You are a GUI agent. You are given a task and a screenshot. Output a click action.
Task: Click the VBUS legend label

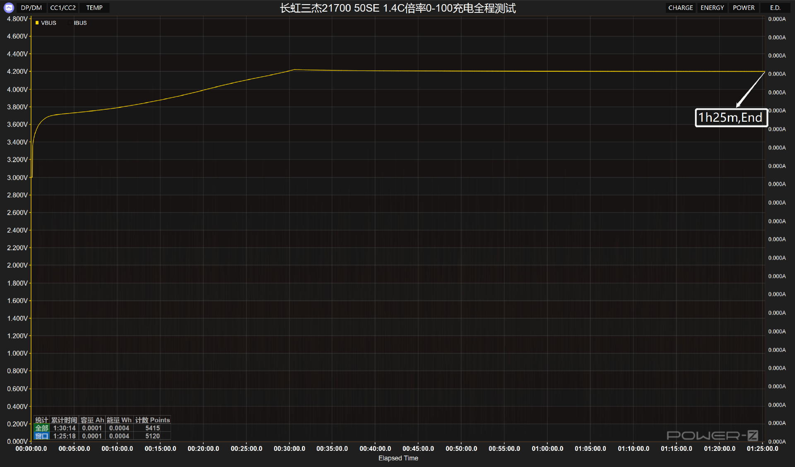48,23
